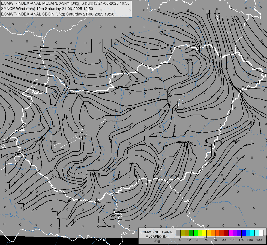This screenshot has height=245, width=267.
Task: Click the legend tick value '120'
Action: tap(233, 240)
